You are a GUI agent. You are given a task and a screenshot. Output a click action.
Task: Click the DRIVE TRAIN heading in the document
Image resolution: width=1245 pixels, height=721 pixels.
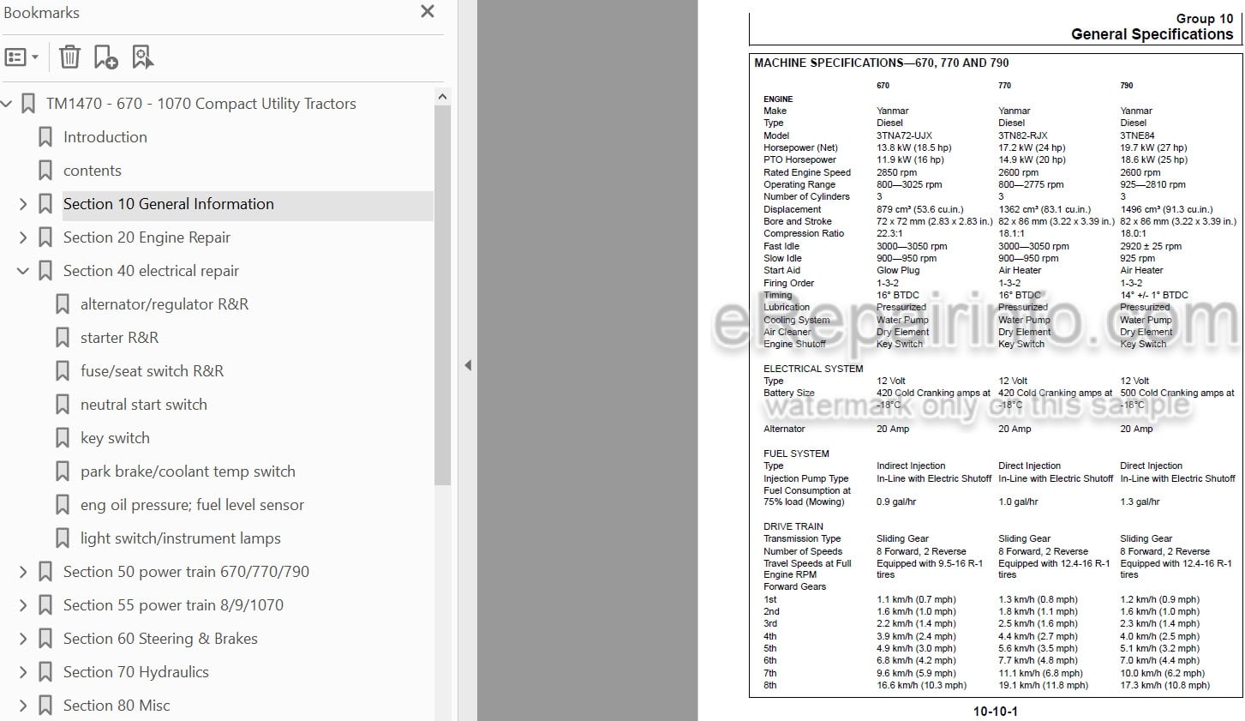pyautogui.click(x=793, y=526)
